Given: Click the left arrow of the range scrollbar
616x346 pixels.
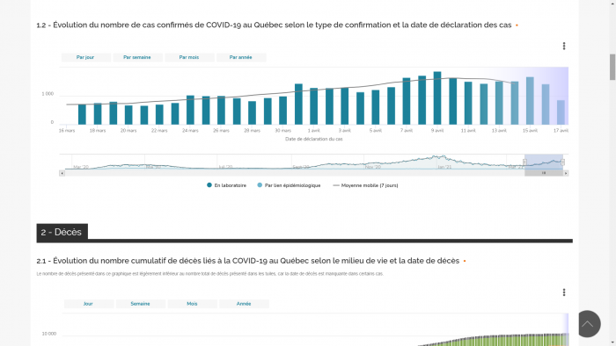Looking at the screenshot, I should click(x=62, y=173).
